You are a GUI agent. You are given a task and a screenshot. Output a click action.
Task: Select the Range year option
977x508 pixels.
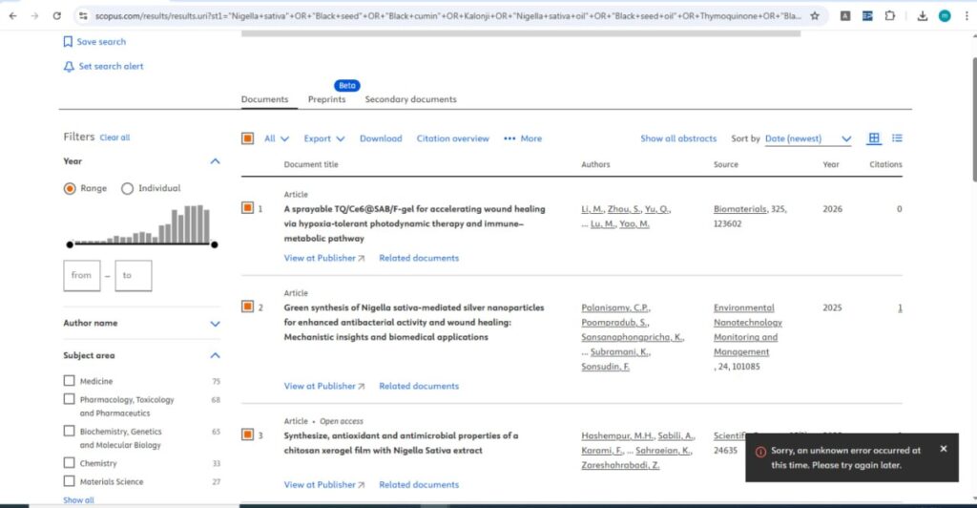point(70,188)
